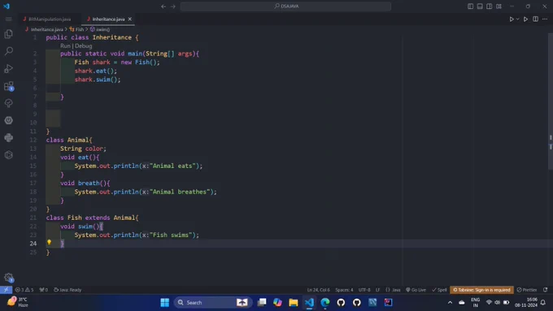
Task: Open Microsoft Edge from taskbar
Action: tap(325, 302)
